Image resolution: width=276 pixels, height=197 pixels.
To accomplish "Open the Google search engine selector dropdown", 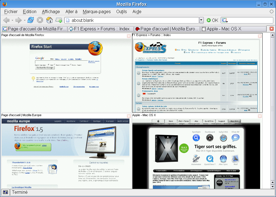I will click(224, 20).
